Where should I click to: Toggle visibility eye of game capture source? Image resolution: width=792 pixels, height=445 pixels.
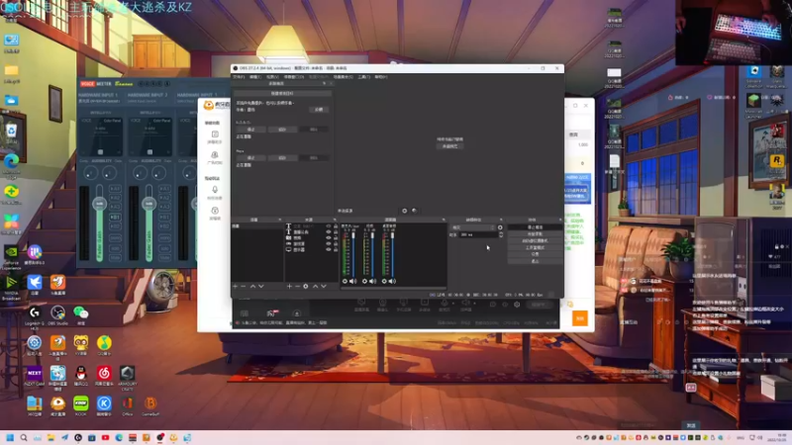click(x=329, y=243)
